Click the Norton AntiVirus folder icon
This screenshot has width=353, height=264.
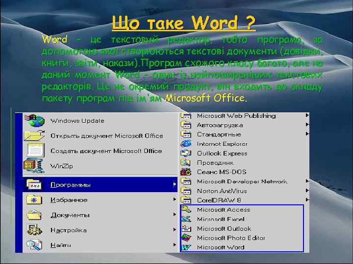pyautogui.click(x=186, y=191)
